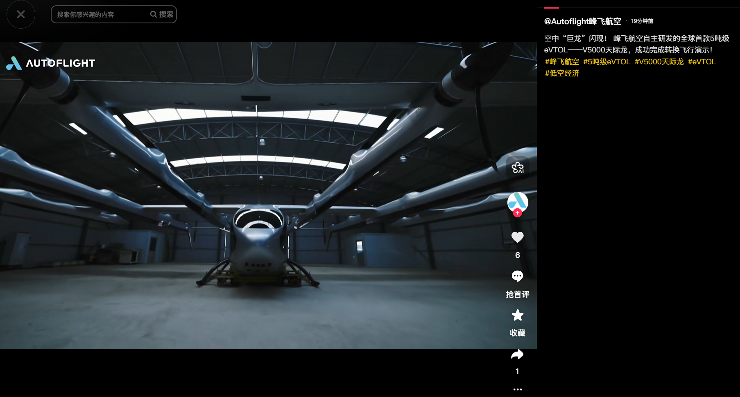Share the video using the arrow icon
This screenshot has width=740, height=397.
(x=518, y=354)
